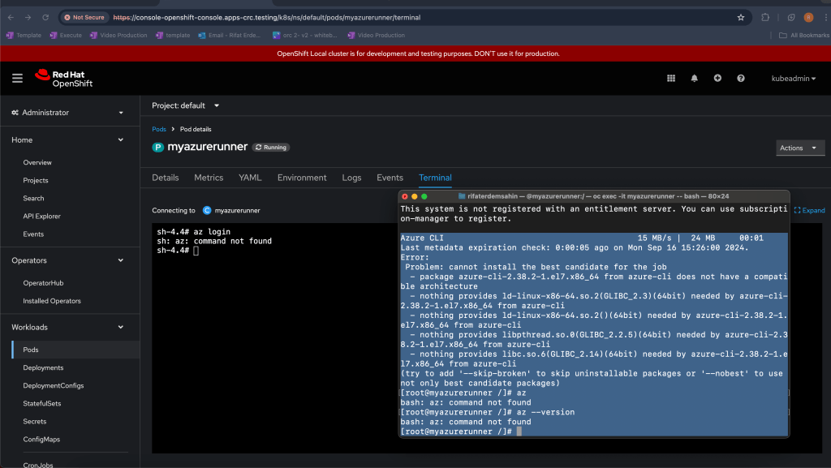
Task: Select Pods in the Workloads section
Action: coord(75,350)
